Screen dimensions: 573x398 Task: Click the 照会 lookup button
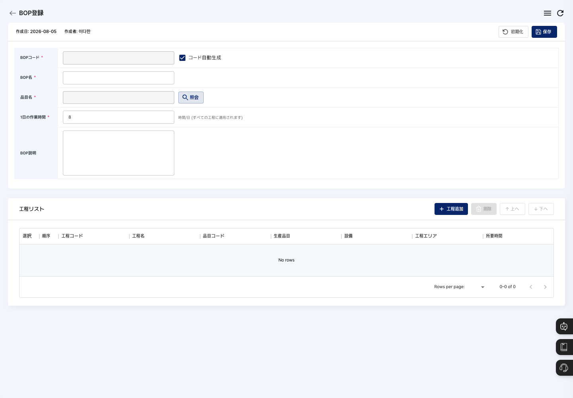coord(191,98)
